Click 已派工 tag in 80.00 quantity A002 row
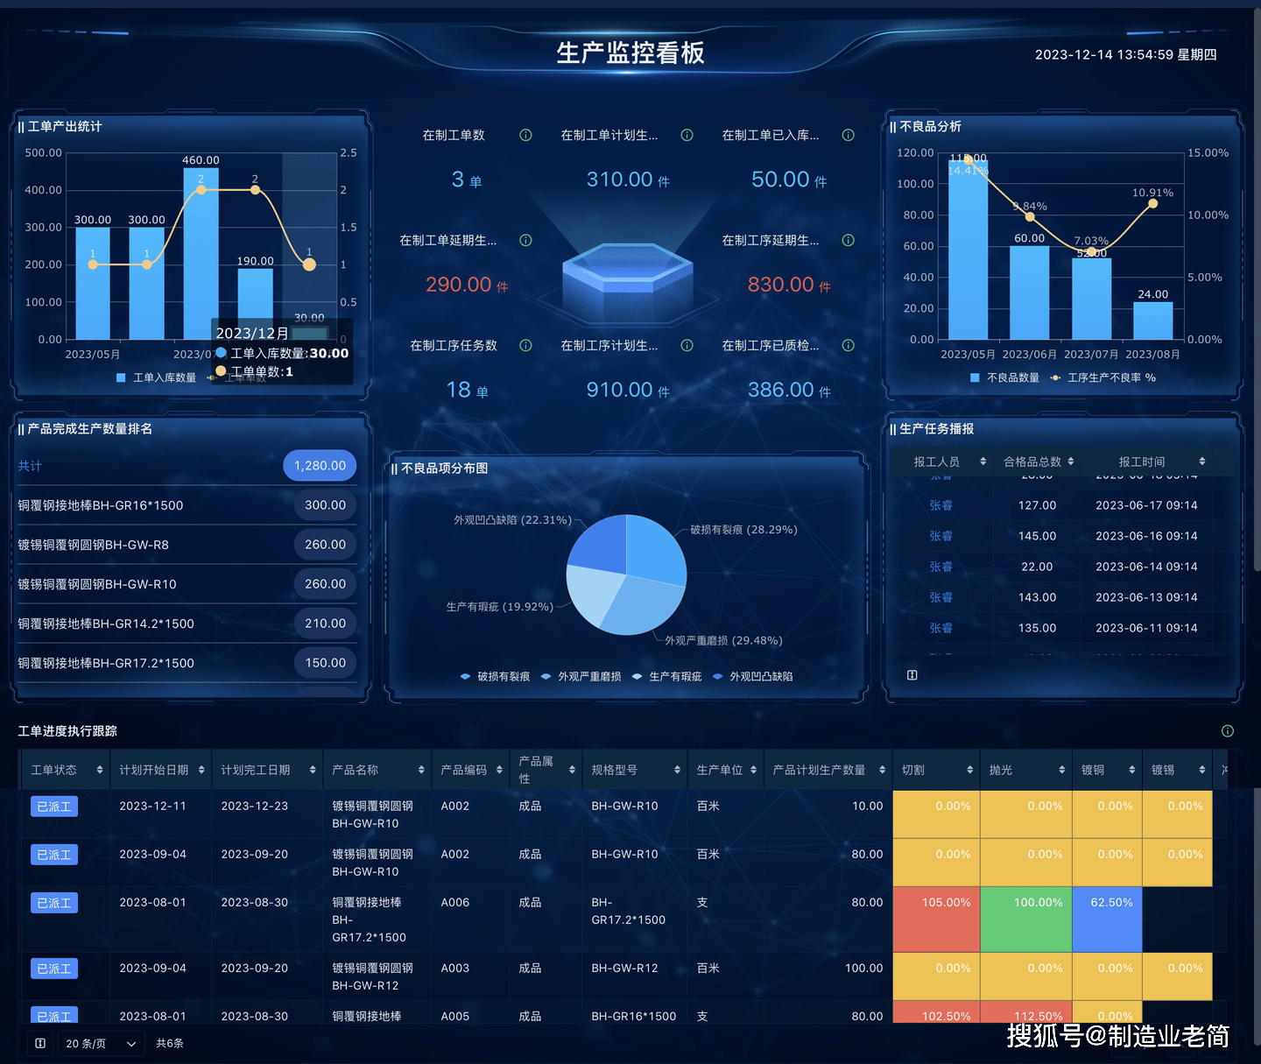The height and width of the screenshot is (1064, 1261). 54,855
